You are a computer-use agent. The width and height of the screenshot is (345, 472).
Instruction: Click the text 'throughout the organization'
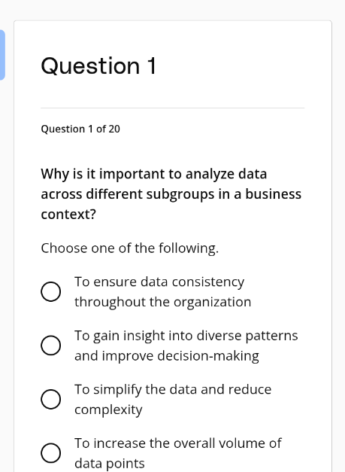coord(162,302)
